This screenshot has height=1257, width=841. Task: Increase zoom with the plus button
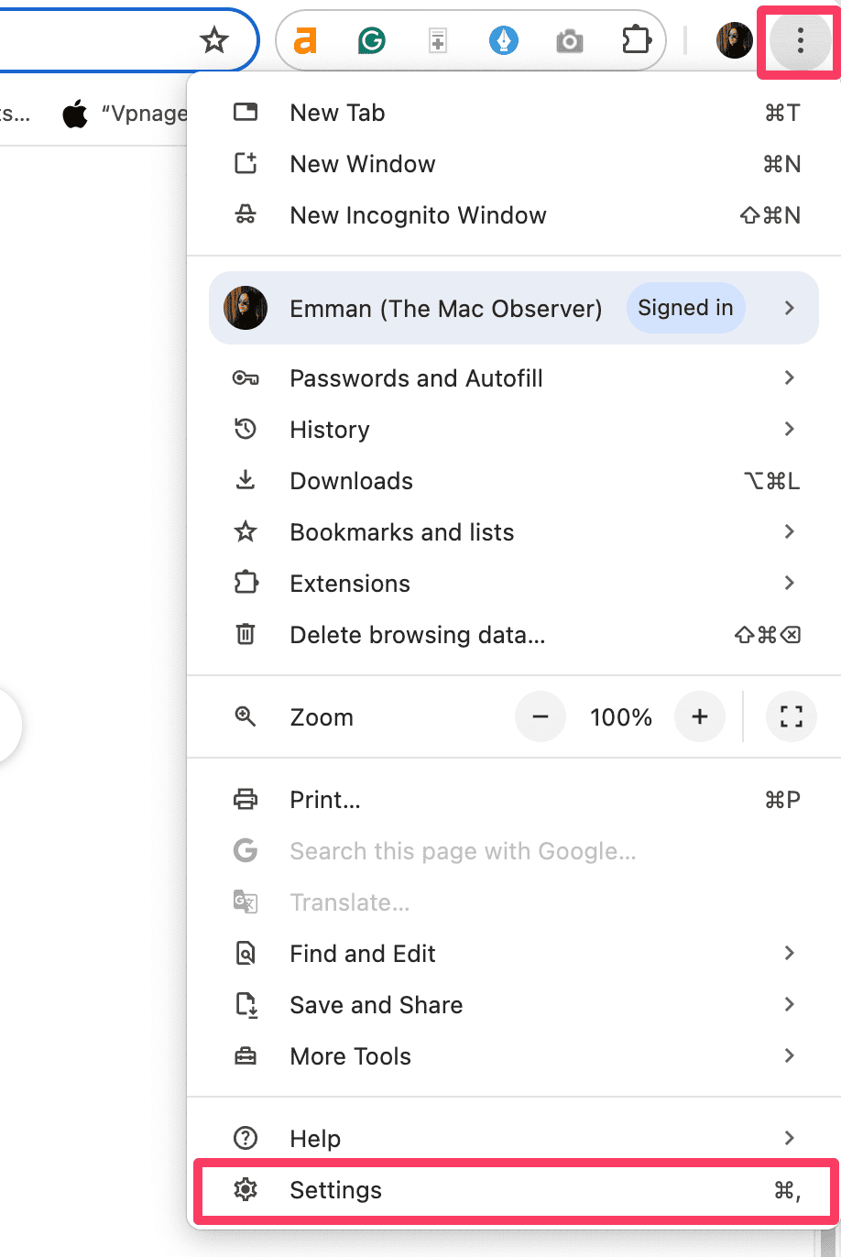point(700,716)
